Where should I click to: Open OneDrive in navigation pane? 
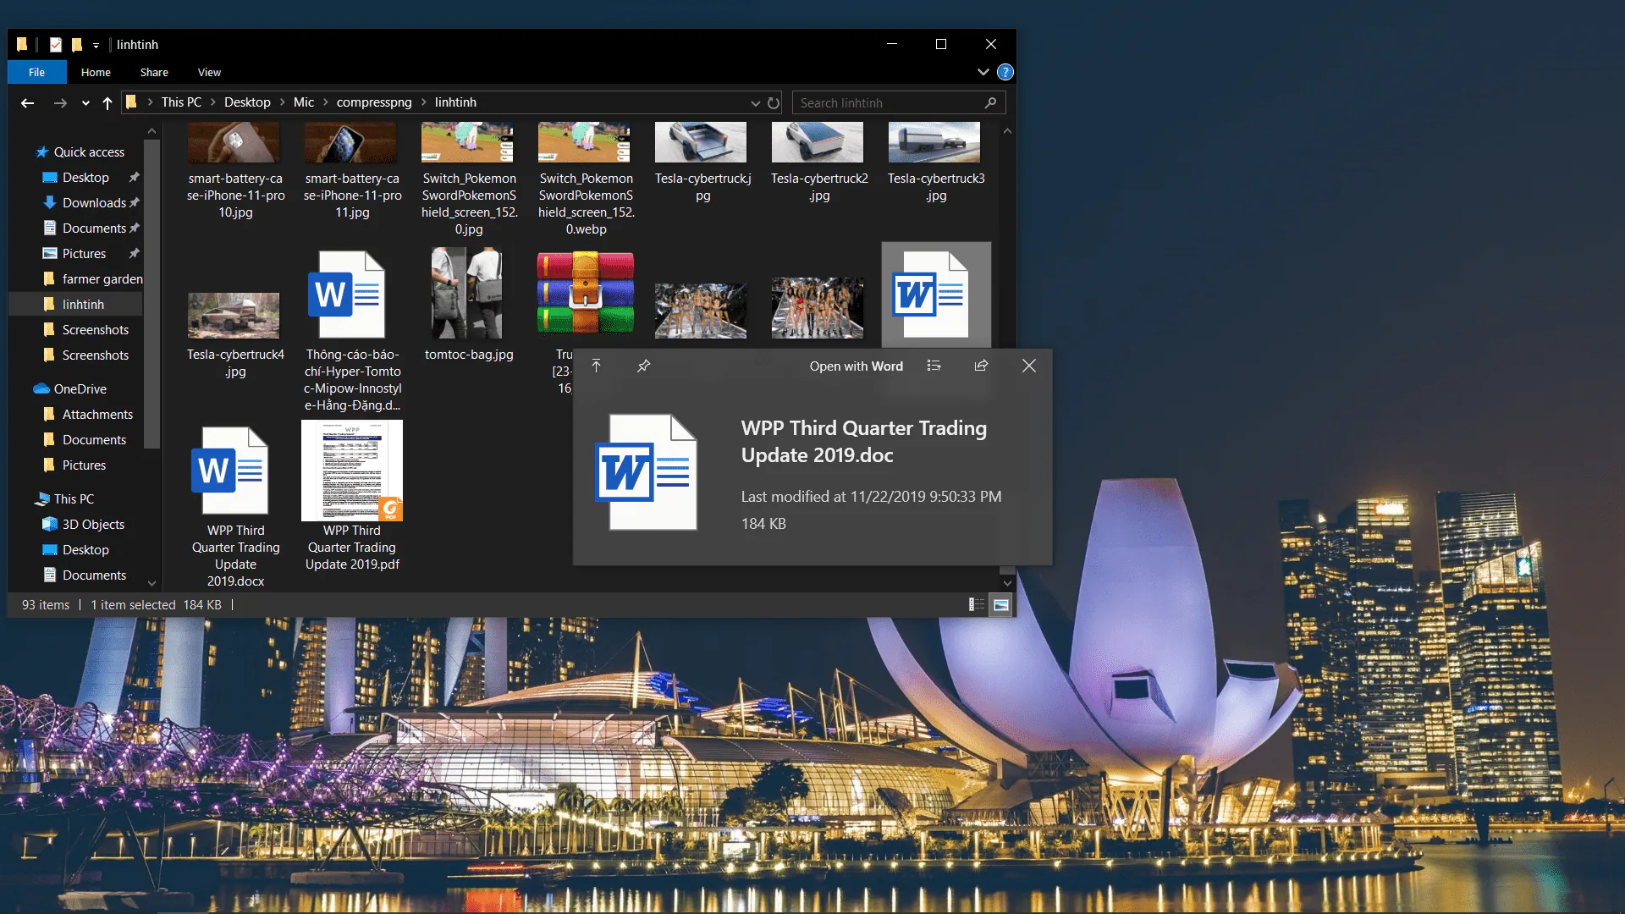click(x=80, y=388)
